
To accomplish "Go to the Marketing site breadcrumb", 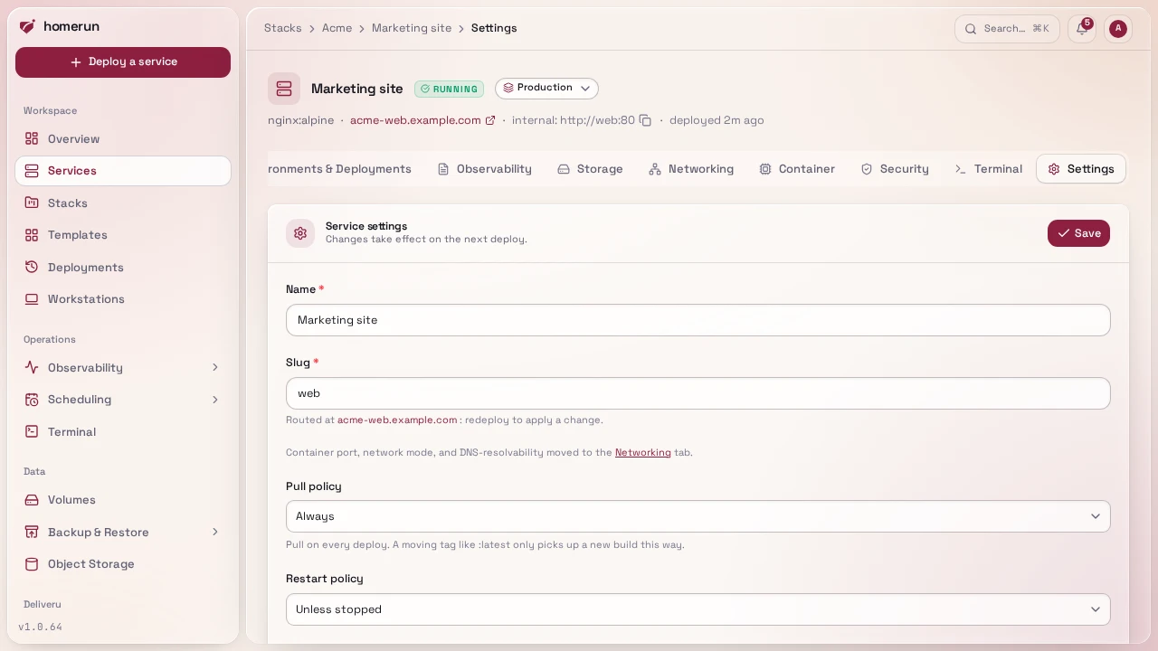I will (x=412, y=28).
